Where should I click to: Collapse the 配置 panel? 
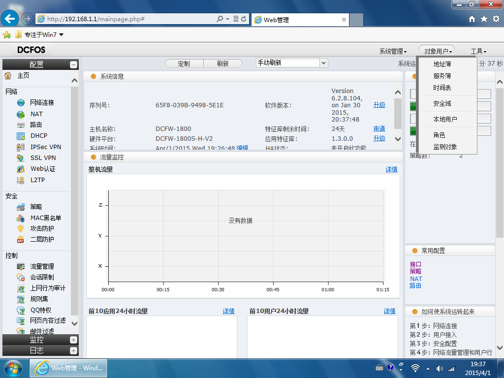(74, 64)
